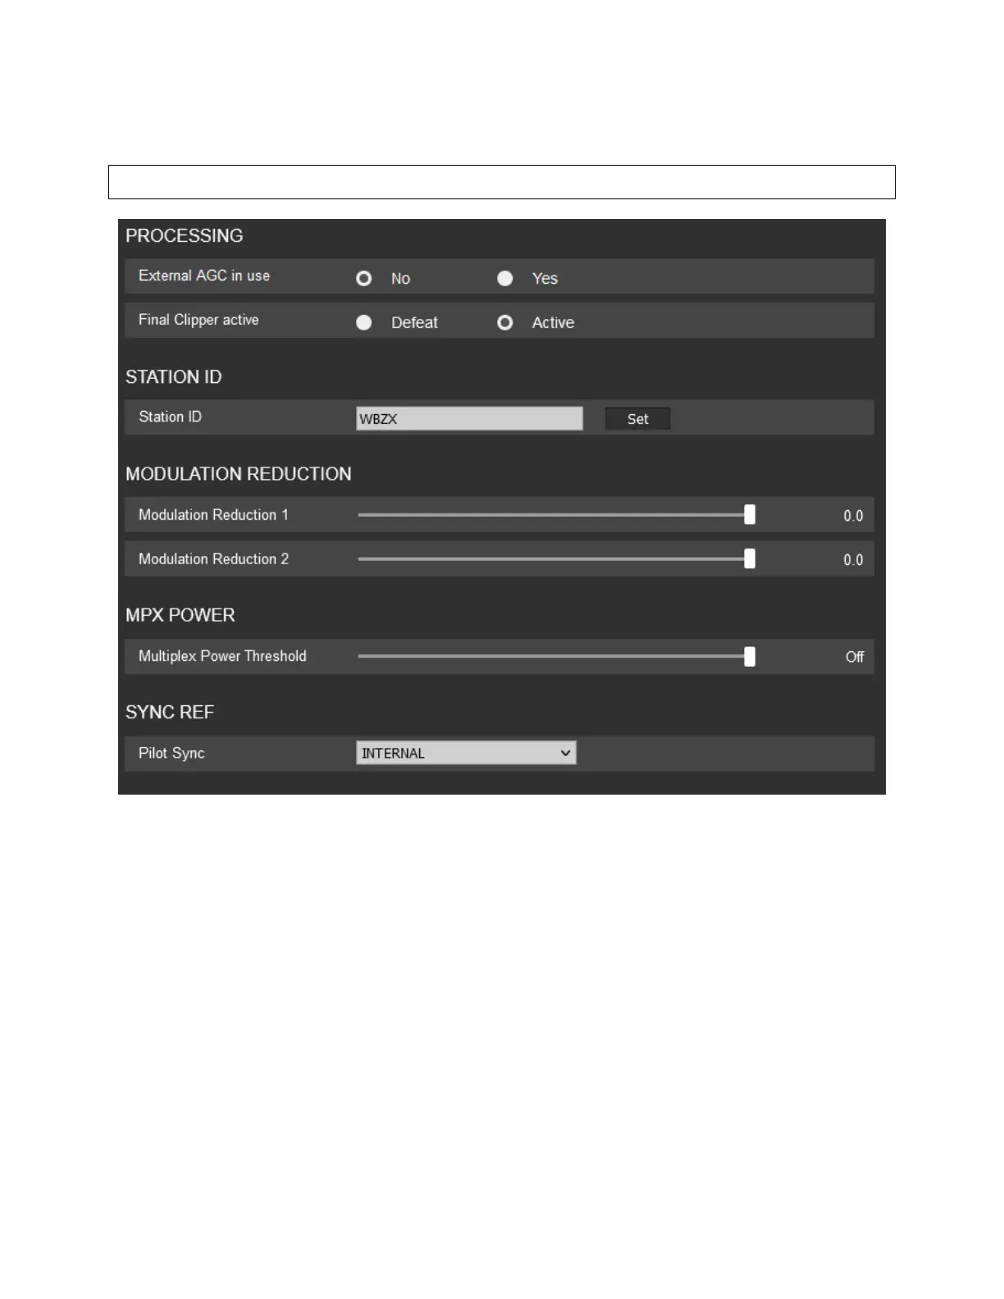Open the Pilot Sync INTERNAL dropdown
This screenshot has width=1004, height=1299.
(466, 753)
